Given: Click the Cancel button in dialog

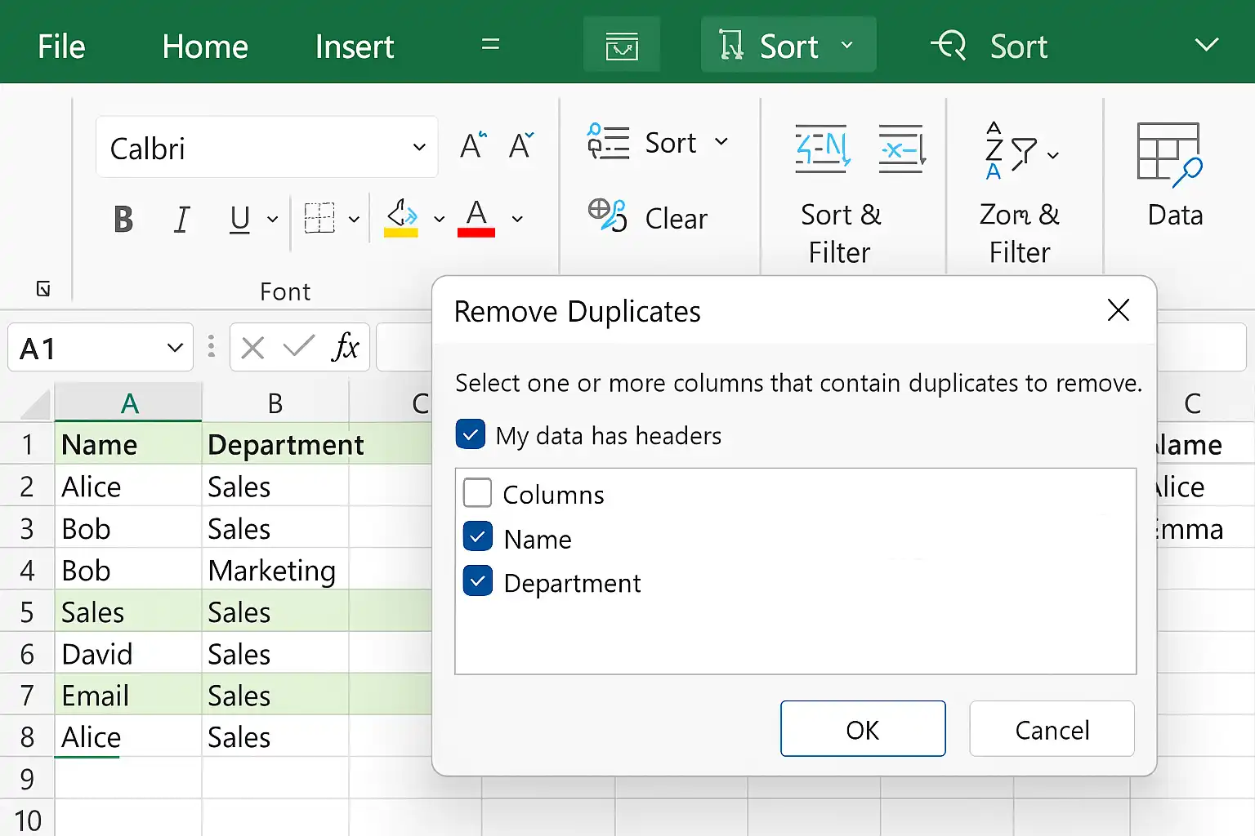Looking at the screenshot, I should click(x=1052, y=729).
